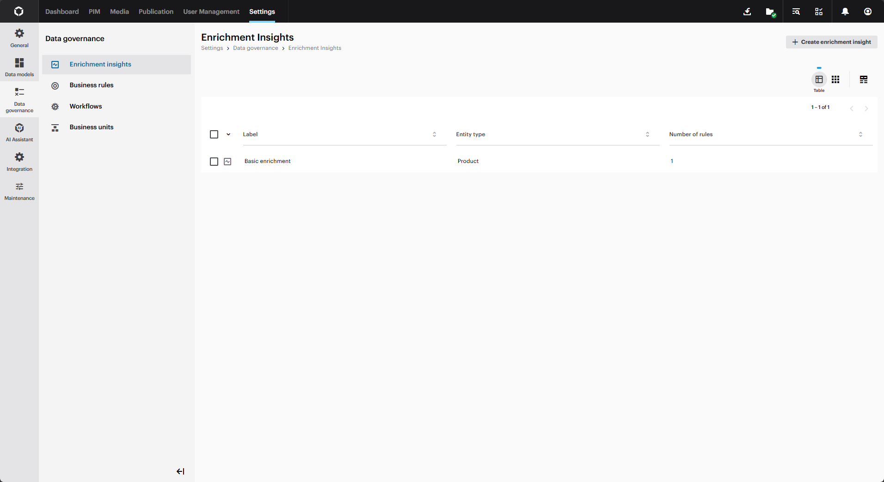
Task: Open the export/download icon in top bar
Action: point(747,12)
